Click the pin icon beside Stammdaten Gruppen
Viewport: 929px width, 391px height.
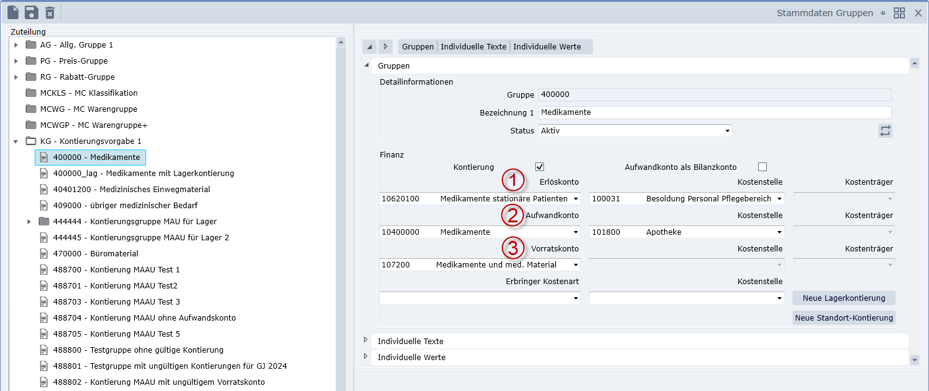tap(883, 13)
